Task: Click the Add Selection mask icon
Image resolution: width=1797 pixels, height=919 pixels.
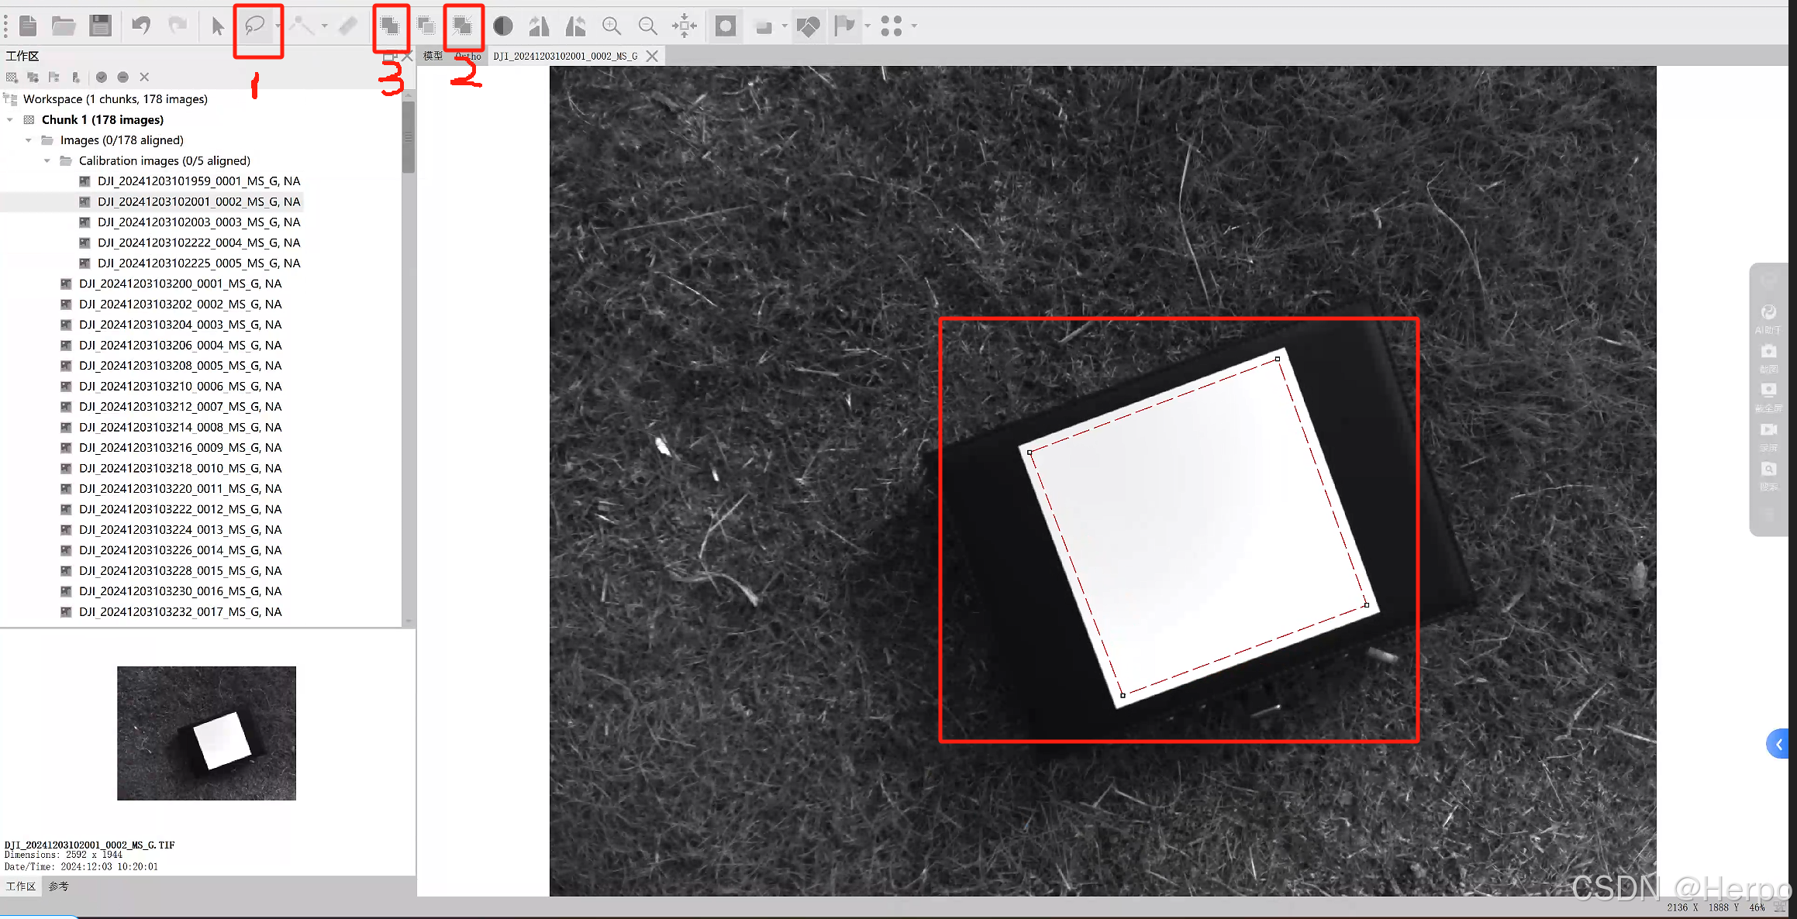Action: [x=390, y=26]
